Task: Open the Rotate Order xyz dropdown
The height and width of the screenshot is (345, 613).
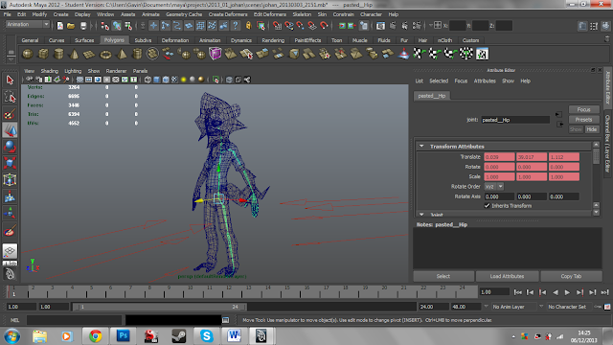Action: [x=494, y=187]
